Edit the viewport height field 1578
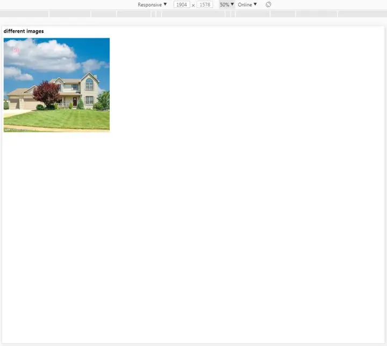Viewport: 387px width, 346px height. 205,5
